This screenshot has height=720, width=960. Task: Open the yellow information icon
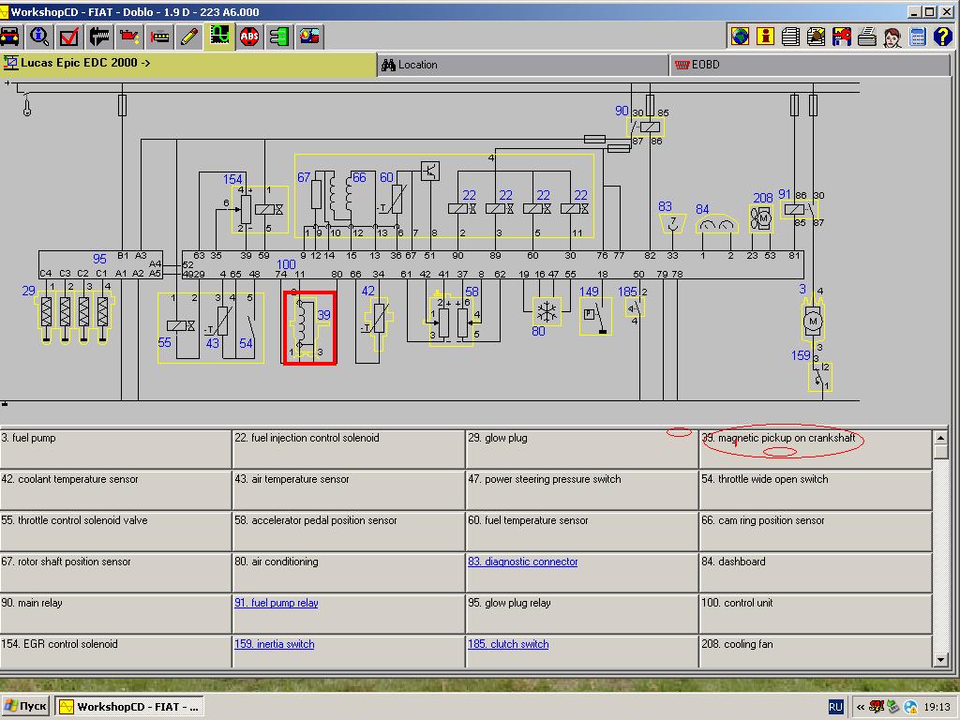pos(765,37)
